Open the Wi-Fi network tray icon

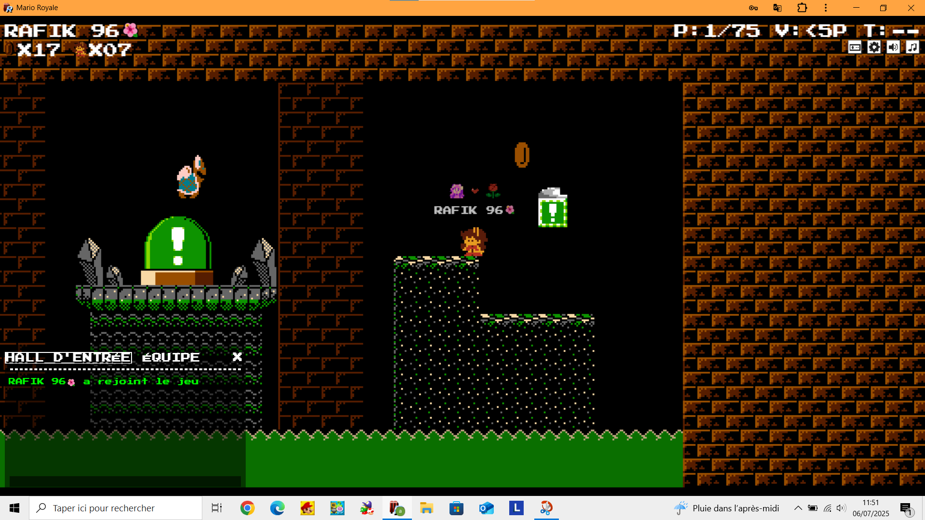coord(828,508)
